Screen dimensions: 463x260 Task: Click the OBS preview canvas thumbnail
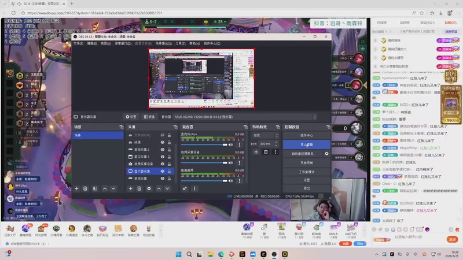(x=201, y=79)
